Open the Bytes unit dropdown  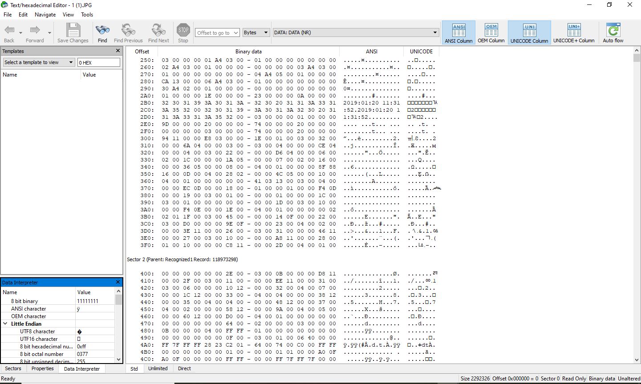(256, 32)
